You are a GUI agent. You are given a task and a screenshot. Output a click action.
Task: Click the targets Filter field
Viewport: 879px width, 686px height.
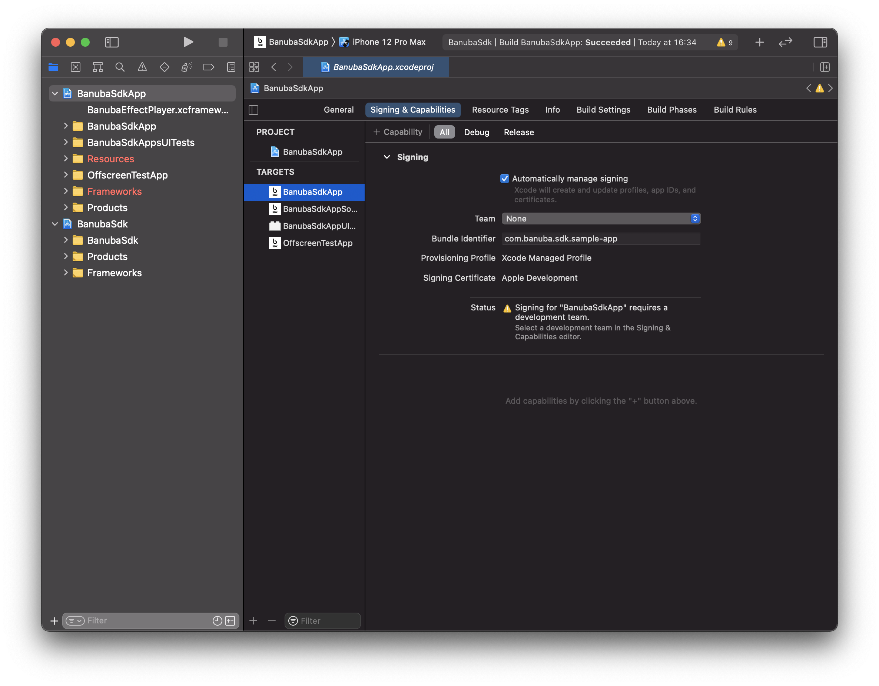click(322, 620)
